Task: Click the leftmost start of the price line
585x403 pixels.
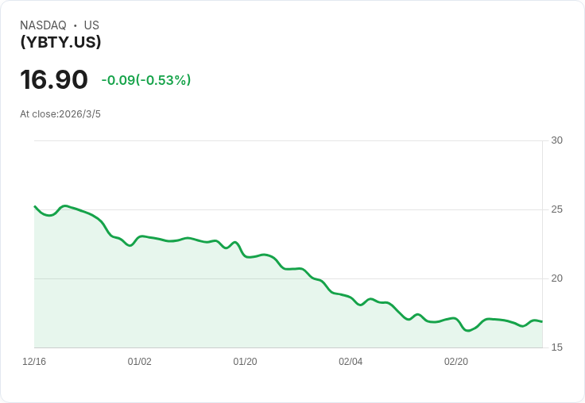Action: [x=35, y=206]
